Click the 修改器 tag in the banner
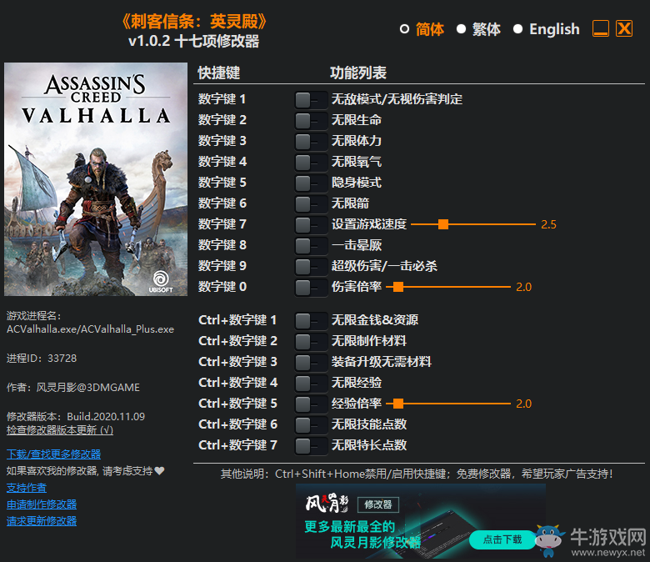650x562 pixels. [378, 504]
